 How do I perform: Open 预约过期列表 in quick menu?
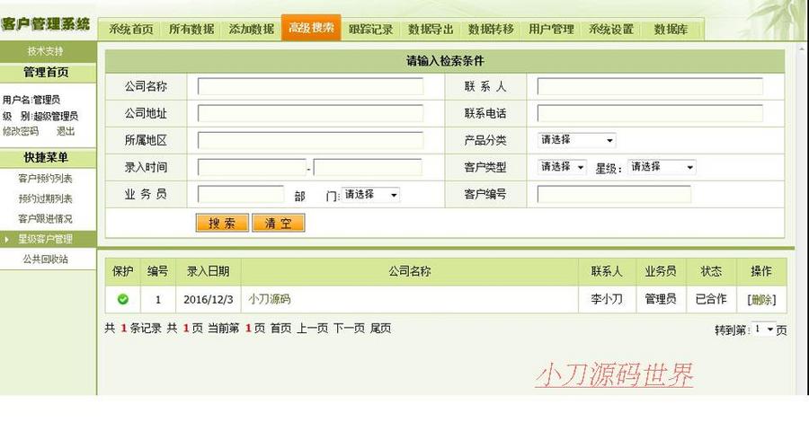(x=46, y=198)
